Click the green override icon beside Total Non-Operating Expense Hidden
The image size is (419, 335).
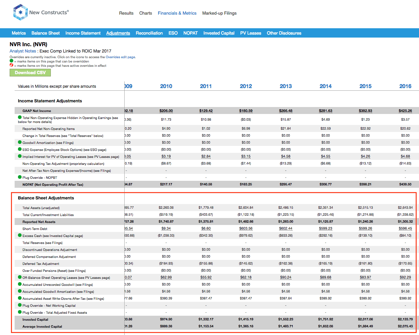tap(20, 117)
